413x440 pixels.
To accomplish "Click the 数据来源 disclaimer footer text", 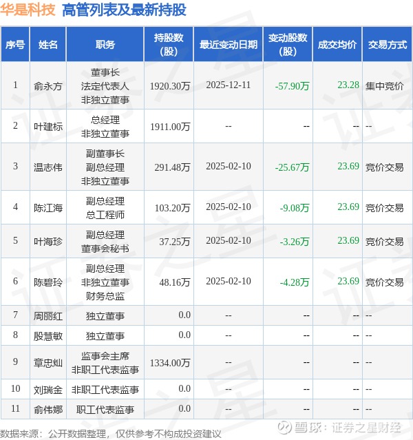I will (x=111, y=434).
